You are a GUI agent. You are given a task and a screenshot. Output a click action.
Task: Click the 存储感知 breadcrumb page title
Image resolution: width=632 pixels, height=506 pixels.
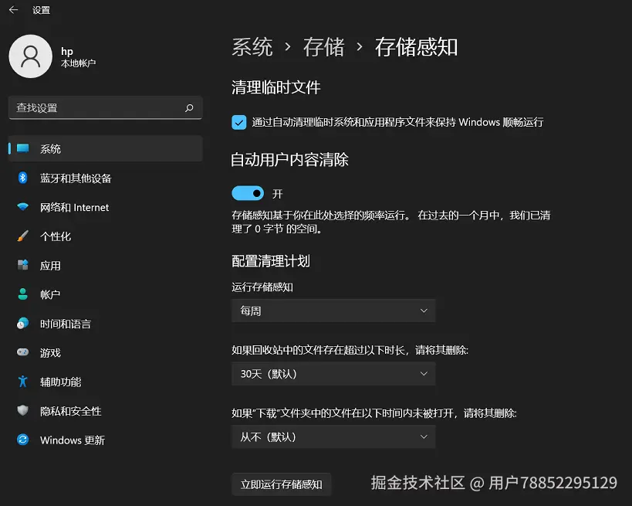pyautogui.click(x=417, y=47)
